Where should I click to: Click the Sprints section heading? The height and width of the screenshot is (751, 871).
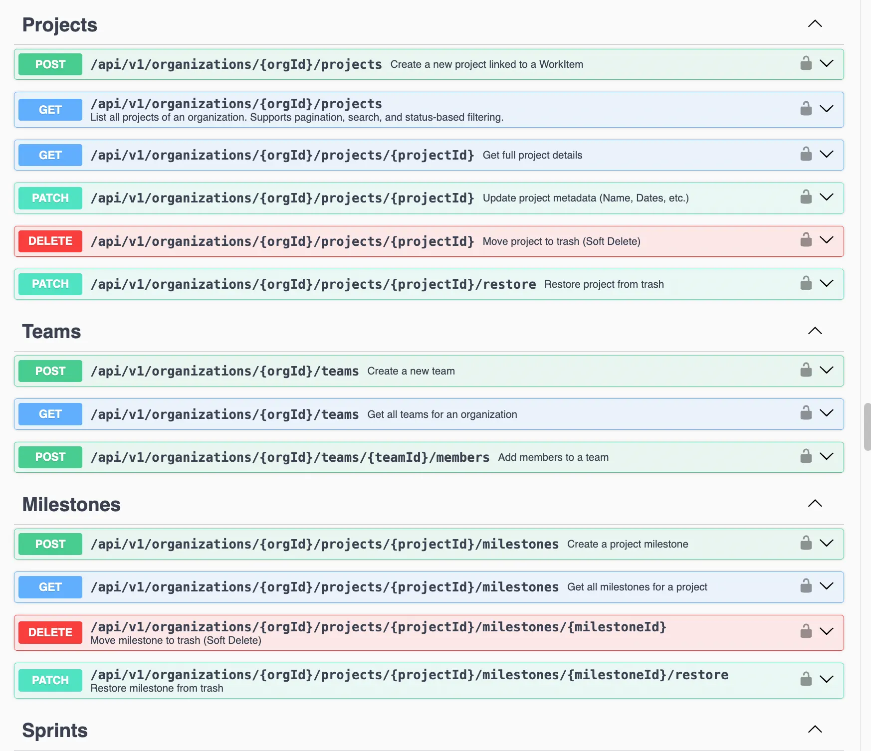tap(55, 730)
